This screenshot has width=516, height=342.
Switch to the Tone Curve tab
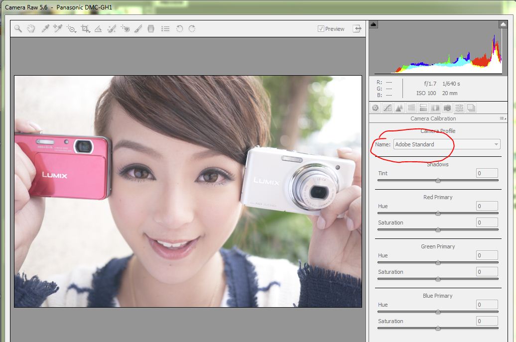[x=387, y=108]
